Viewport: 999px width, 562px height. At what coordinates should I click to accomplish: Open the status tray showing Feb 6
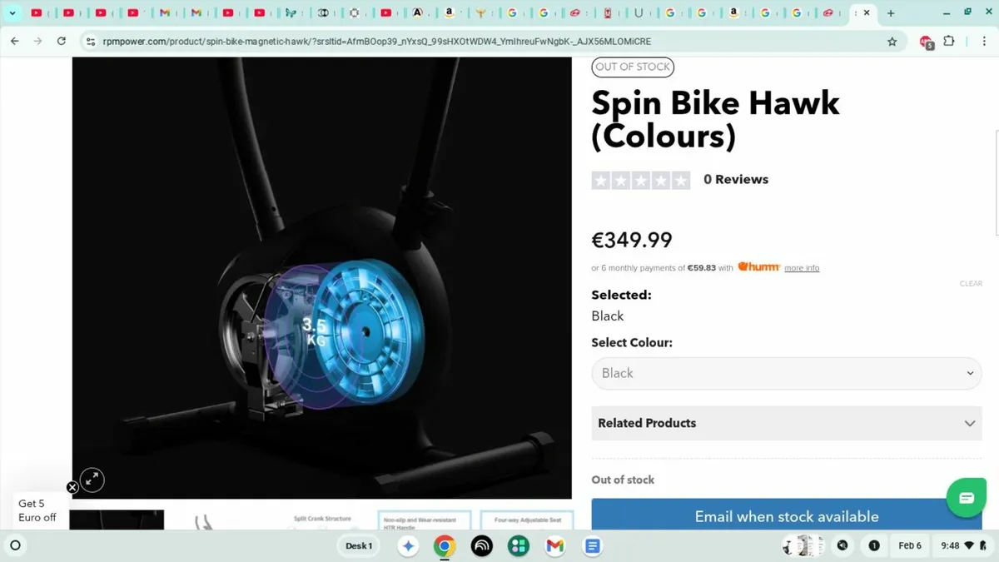click(910, 546)
